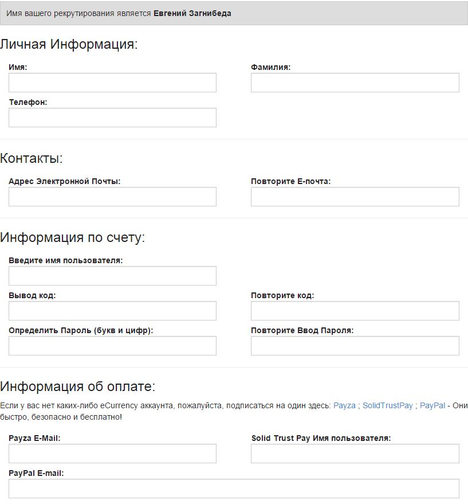Image resolution: width=468 pixels, height=504 pixels.
Task: Follow the PayPal signup link
Action: [432, 405]
